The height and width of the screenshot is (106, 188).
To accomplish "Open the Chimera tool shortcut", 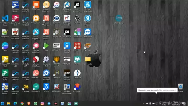I will [26, 87].
